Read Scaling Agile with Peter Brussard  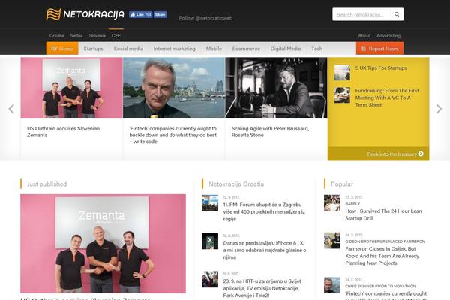[x=270, y=132]
